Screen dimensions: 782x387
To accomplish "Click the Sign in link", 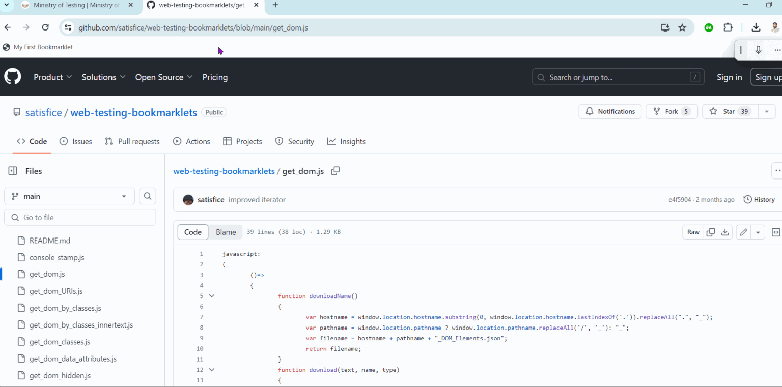I will (x=730, y=77).
